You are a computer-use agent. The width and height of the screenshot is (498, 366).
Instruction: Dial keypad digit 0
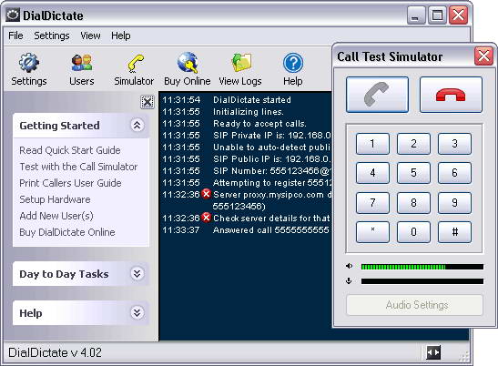pyautogui.click(x=413, y=232)
